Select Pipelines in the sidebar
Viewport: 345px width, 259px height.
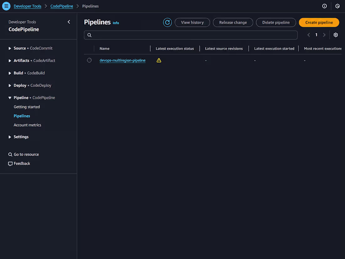[x=22, y=116]
